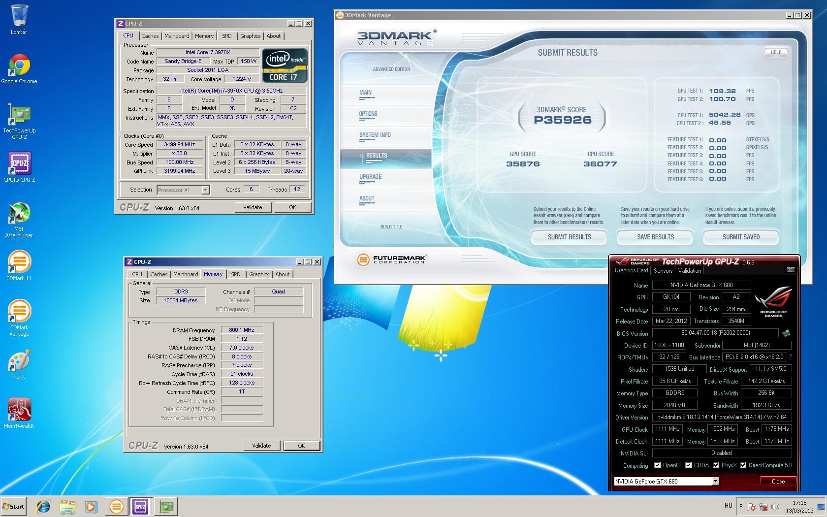Open the taskbar clock showing 17:15
This screenshot has height=517, width=827.
800,507
